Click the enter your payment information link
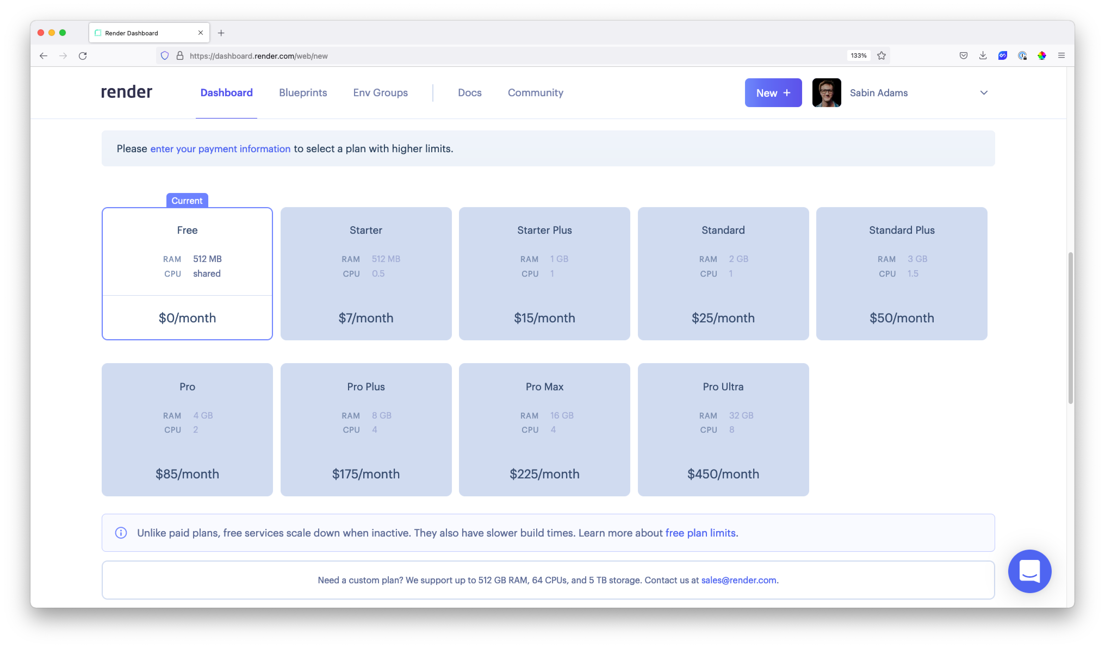 pos(220,149)
